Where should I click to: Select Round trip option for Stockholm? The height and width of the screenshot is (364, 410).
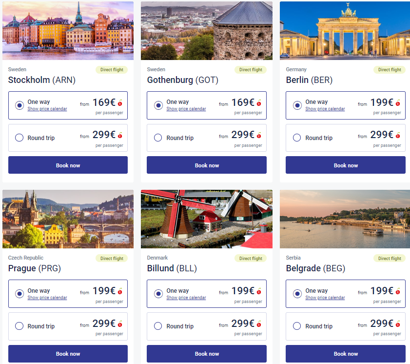coord(20,138)
